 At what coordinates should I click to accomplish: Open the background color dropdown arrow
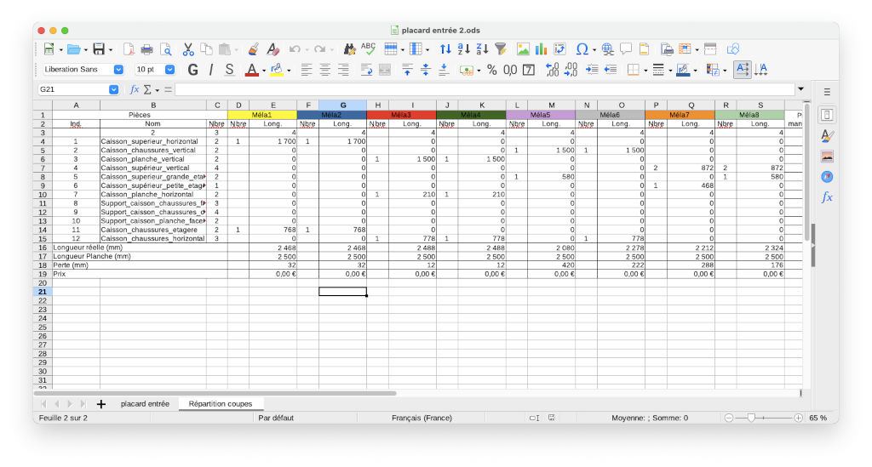point(289,71)
